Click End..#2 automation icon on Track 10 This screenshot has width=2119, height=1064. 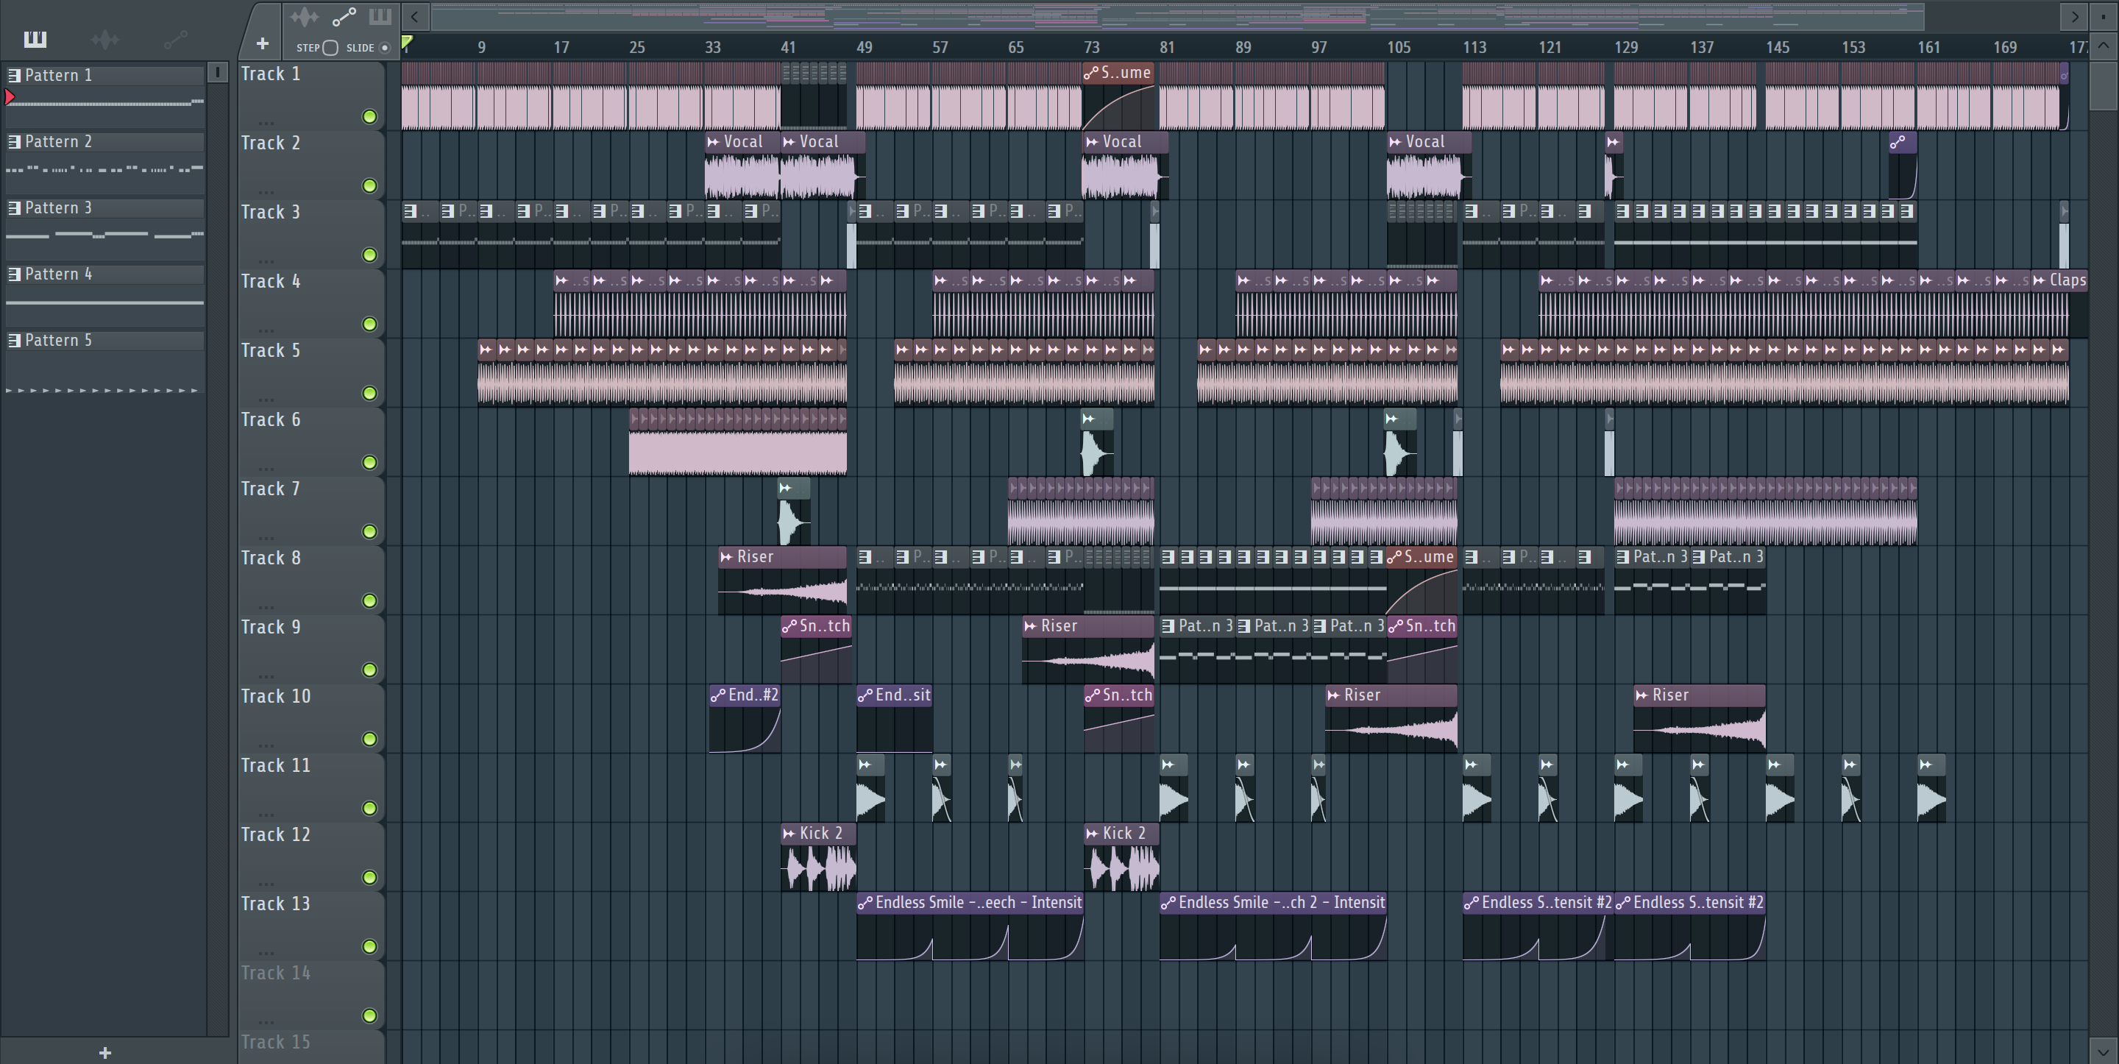718,695
